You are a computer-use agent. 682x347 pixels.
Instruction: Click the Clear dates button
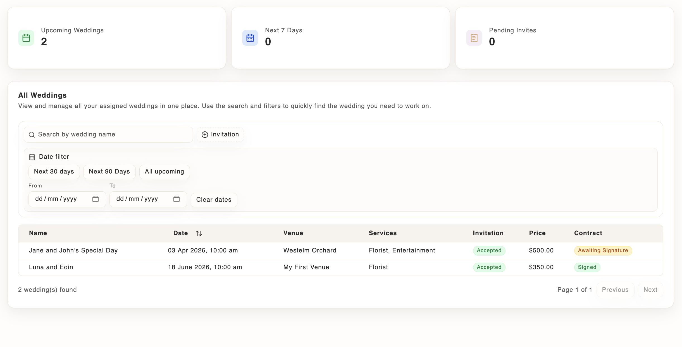[x=214, y=199]
